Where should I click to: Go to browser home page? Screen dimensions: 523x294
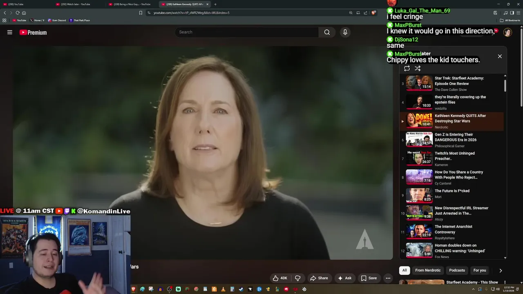(24, 13)
